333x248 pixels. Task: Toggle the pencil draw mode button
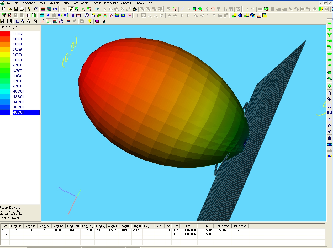pos(71,9)
